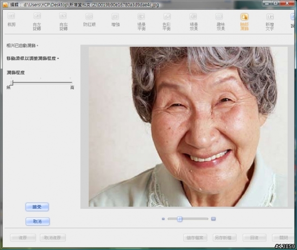Click the 潤飾程度 retouch level slider handle
This screenshot has height=250, width=297.
pyautogui.click(x=12, y=83)
